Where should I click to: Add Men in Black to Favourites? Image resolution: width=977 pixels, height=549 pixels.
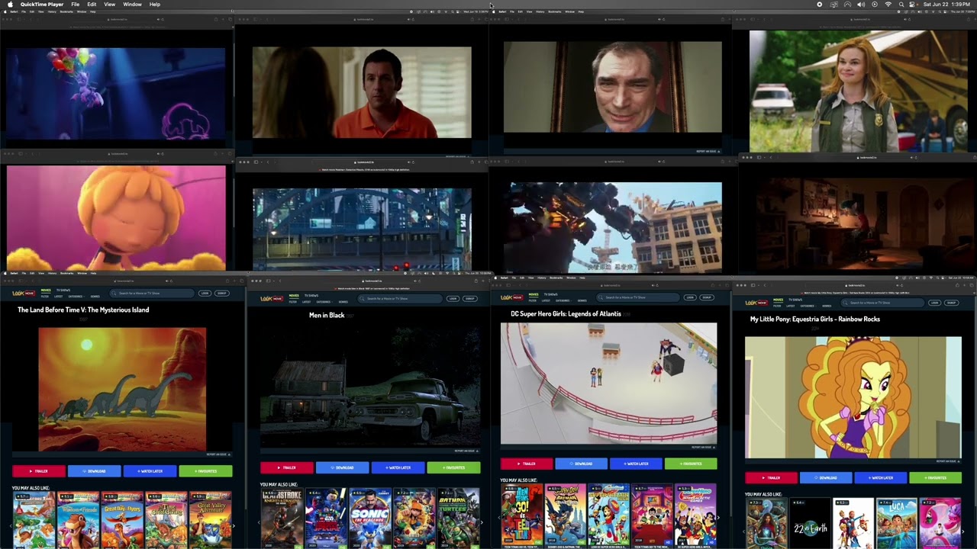click(453, 467)
